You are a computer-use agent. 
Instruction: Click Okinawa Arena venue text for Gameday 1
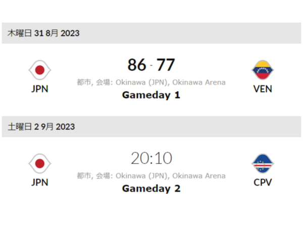pyautogui.click(x=199, y=82)
